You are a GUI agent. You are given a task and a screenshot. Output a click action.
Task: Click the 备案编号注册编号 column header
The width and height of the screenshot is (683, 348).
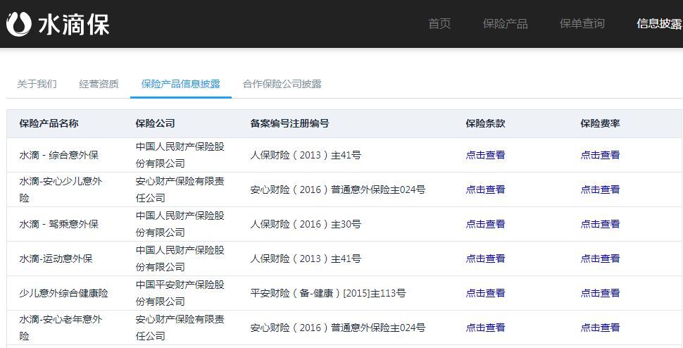(289, 124)
